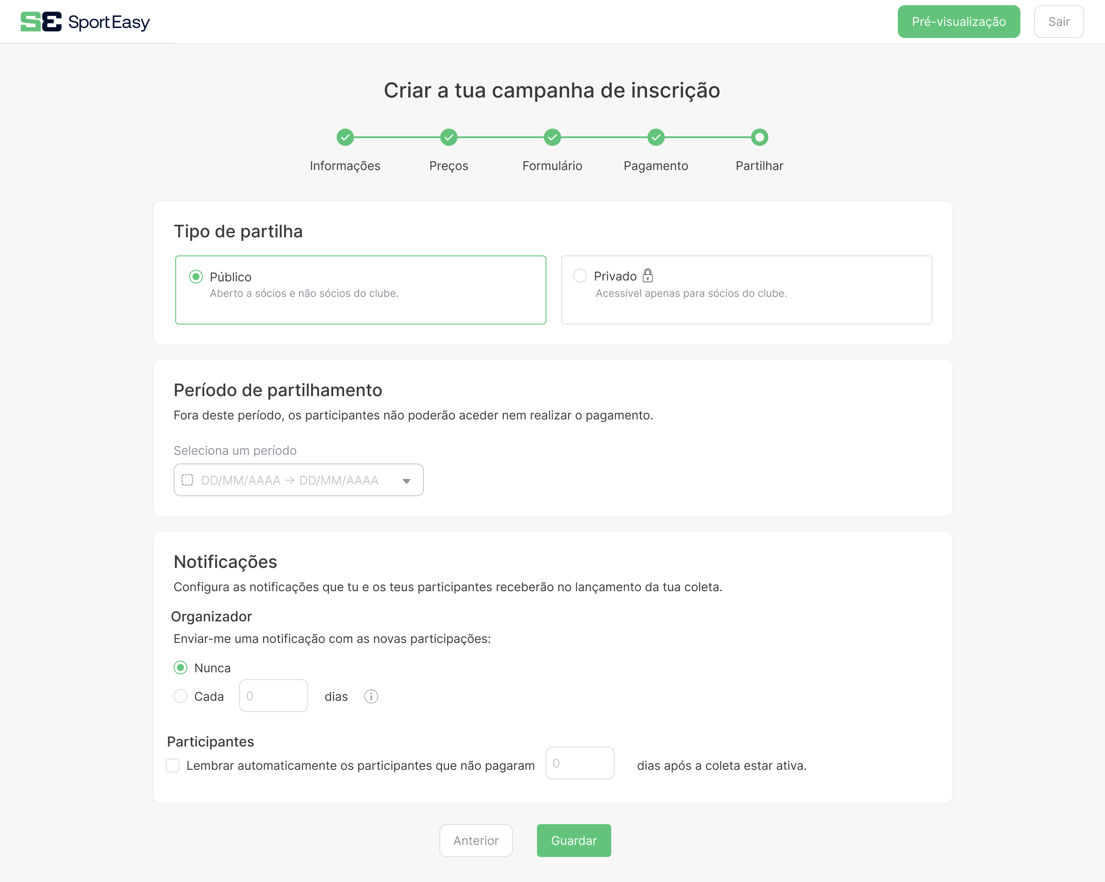Select the Público sharing option
Screen dimensions: 1105x882
[196, 277]
